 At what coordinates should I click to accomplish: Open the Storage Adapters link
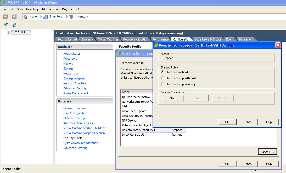tap(74, 78)
